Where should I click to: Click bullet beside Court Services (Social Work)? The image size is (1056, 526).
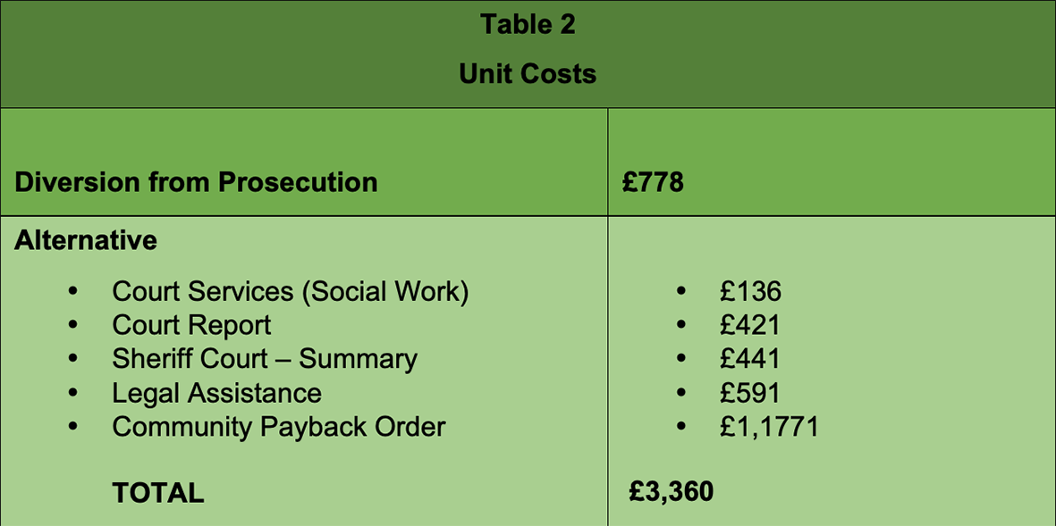tap(73, 292)
